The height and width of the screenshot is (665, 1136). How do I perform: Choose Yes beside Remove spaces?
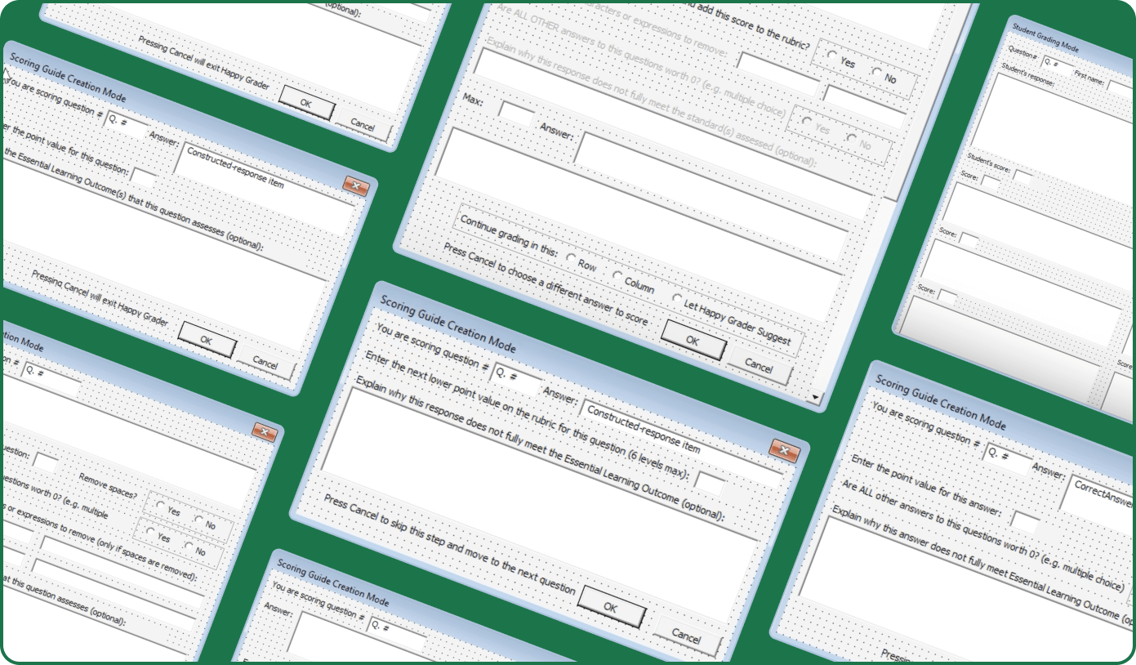click(160, 504)
